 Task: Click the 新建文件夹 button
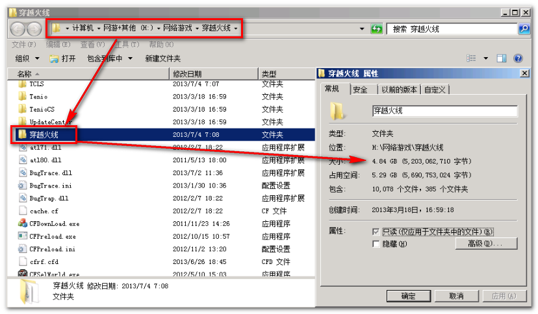(x=162, y=58)
